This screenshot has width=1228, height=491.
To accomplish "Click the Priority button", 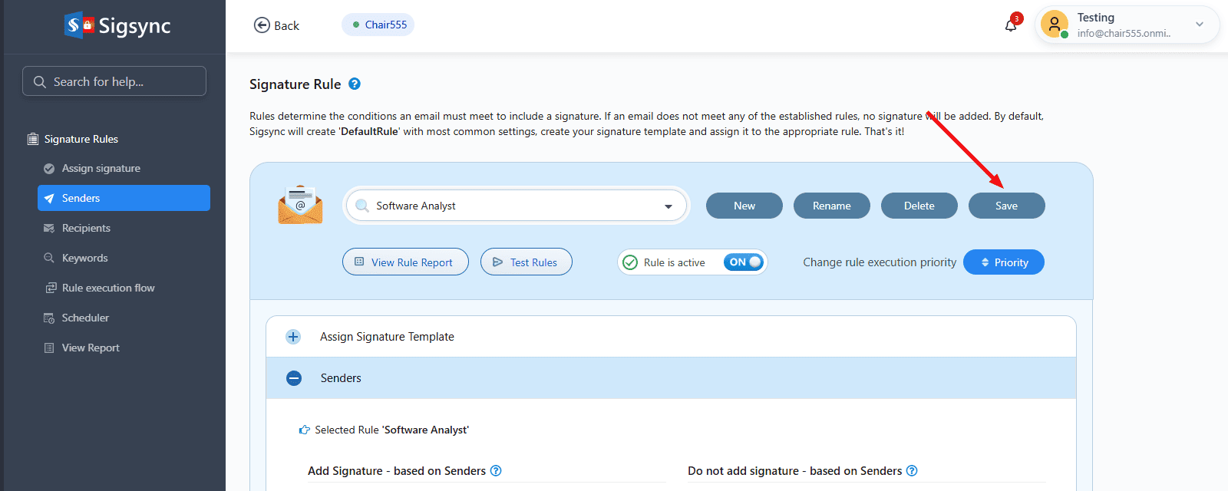I will (x=1003, y=262).
